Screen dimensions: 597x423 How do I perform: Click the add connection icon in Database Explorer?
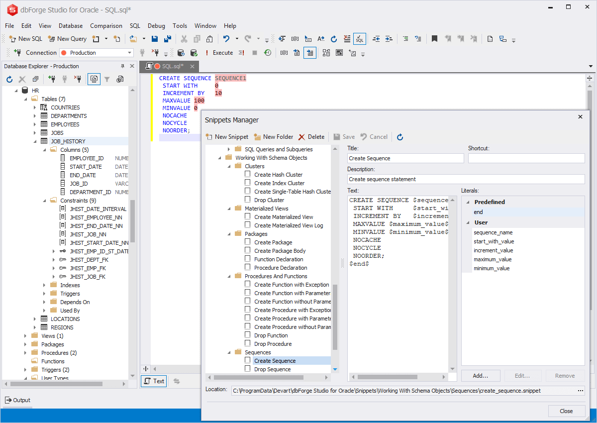pyautogui.click(x=52, y=79)
